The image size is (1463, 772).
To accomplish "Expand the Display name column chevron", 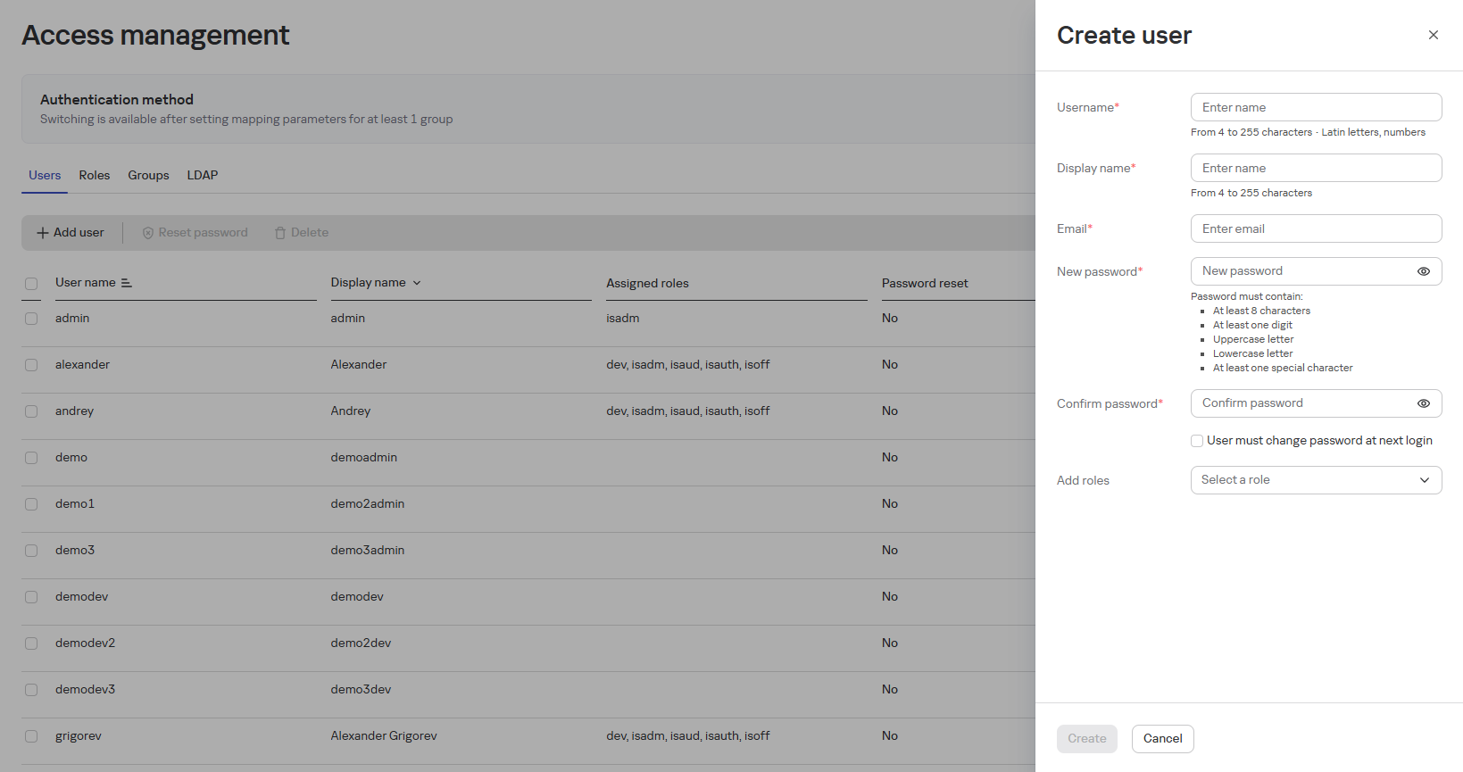I will pos(417,283).
